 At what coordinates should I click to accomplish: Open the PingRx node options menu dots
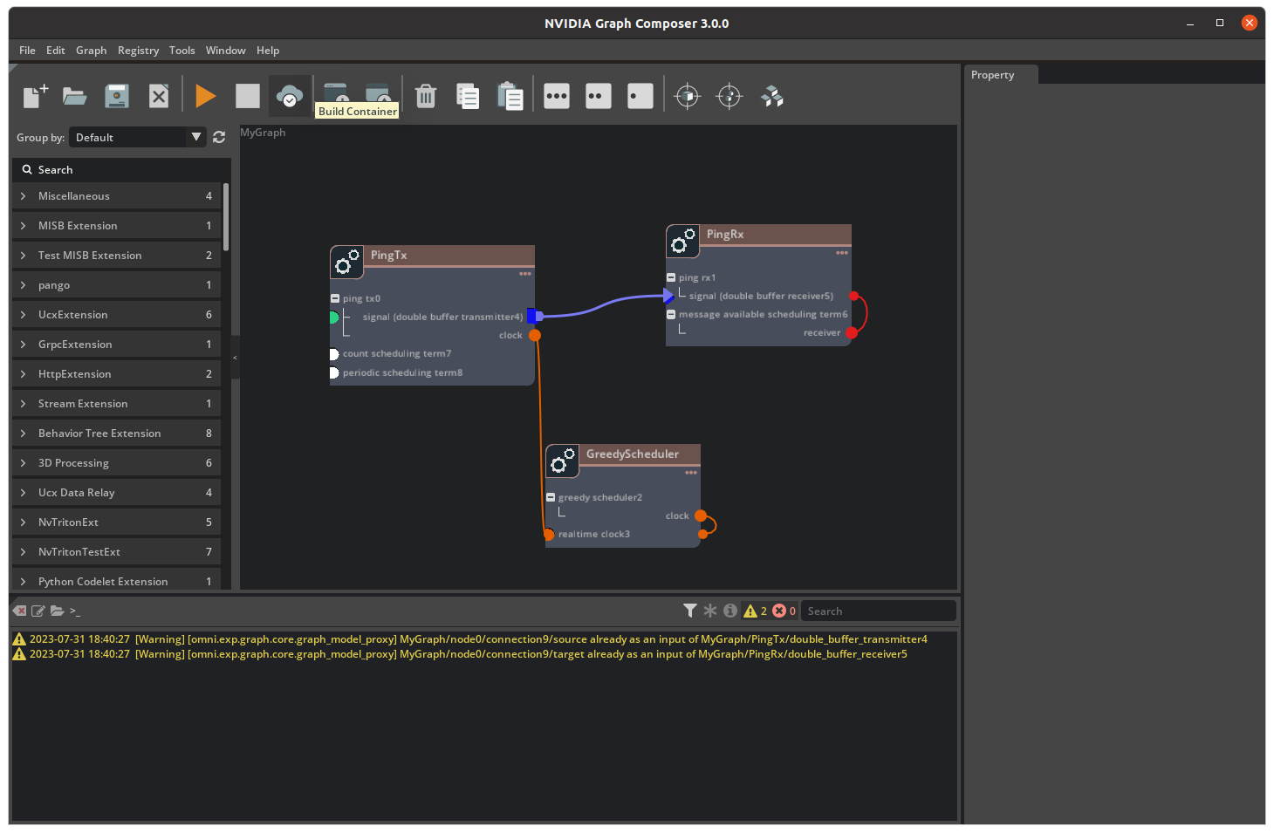click(x=842, y=253)
